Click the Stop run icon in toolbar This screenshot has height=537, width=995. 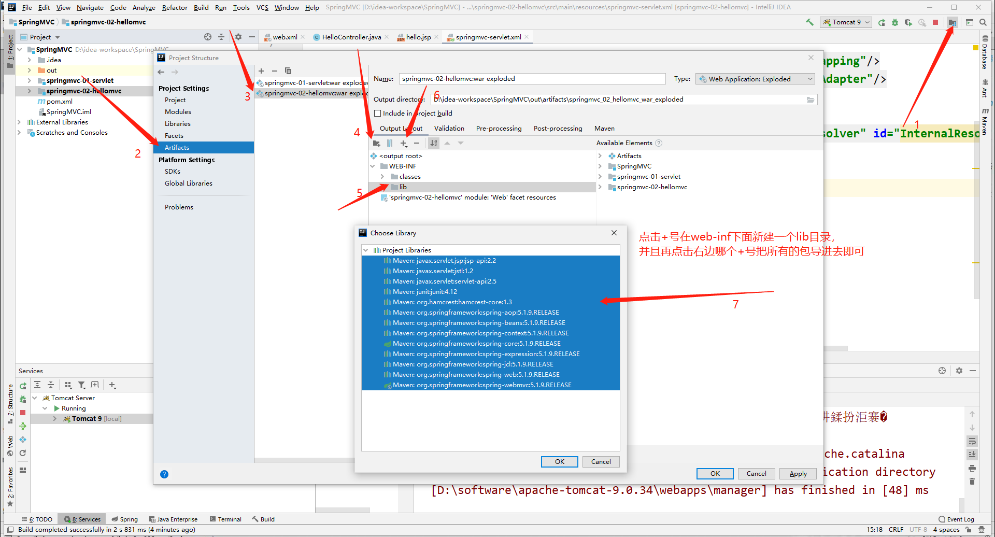pos(935,22)
